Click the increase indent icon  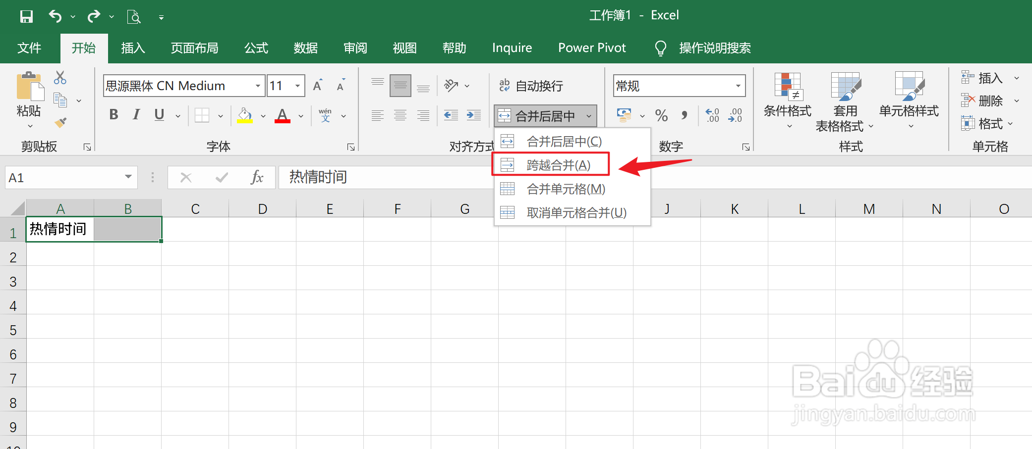473,115
